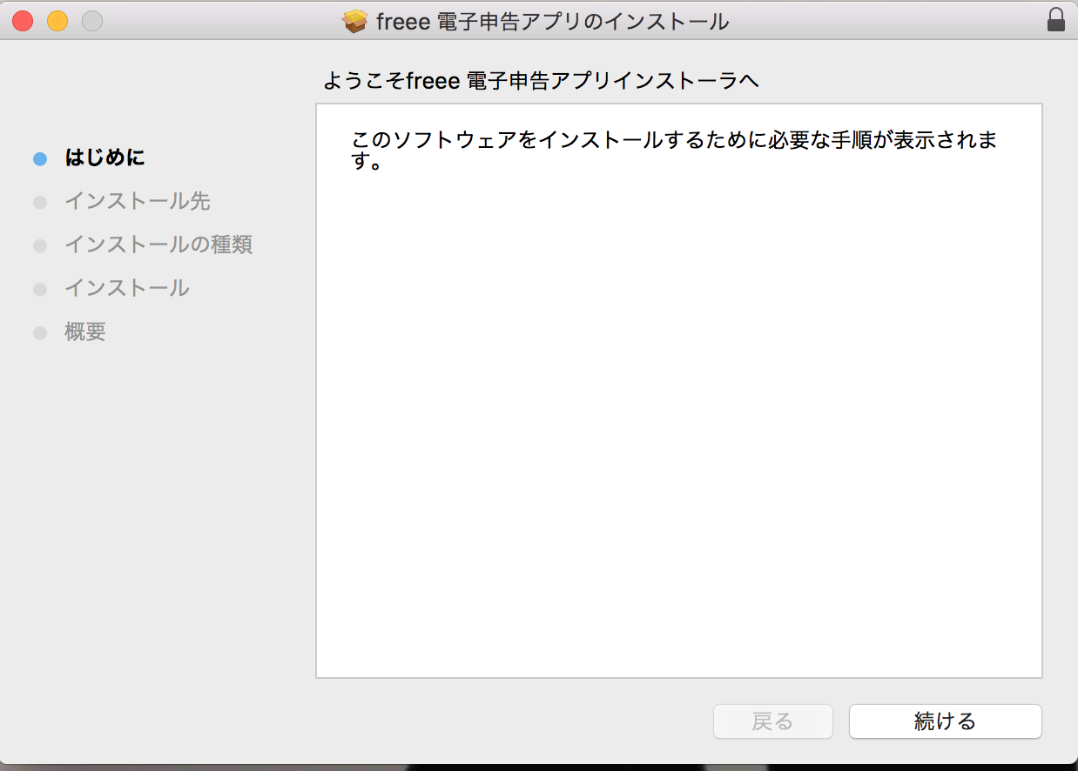Click the gray bullet beside インストール先
The image size is (1078, 771).
[39, 203]
